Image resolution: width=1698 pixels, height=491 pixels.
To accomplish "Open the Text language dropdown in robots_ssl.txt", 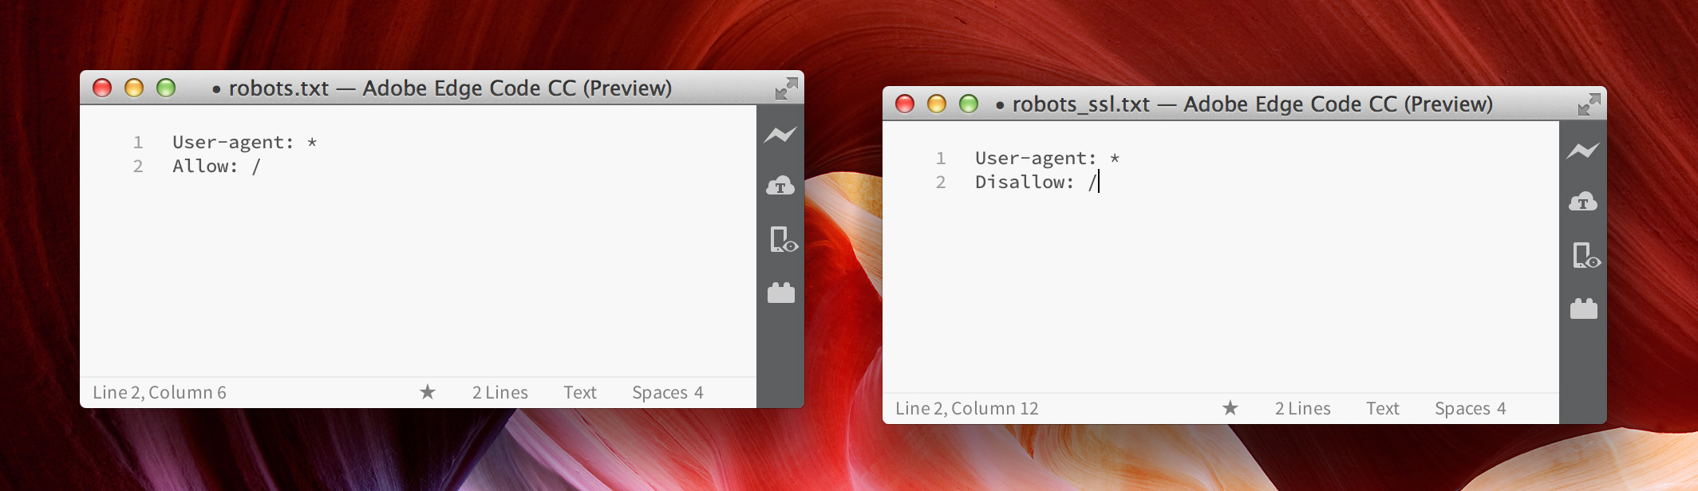I will pos(1382,408).
